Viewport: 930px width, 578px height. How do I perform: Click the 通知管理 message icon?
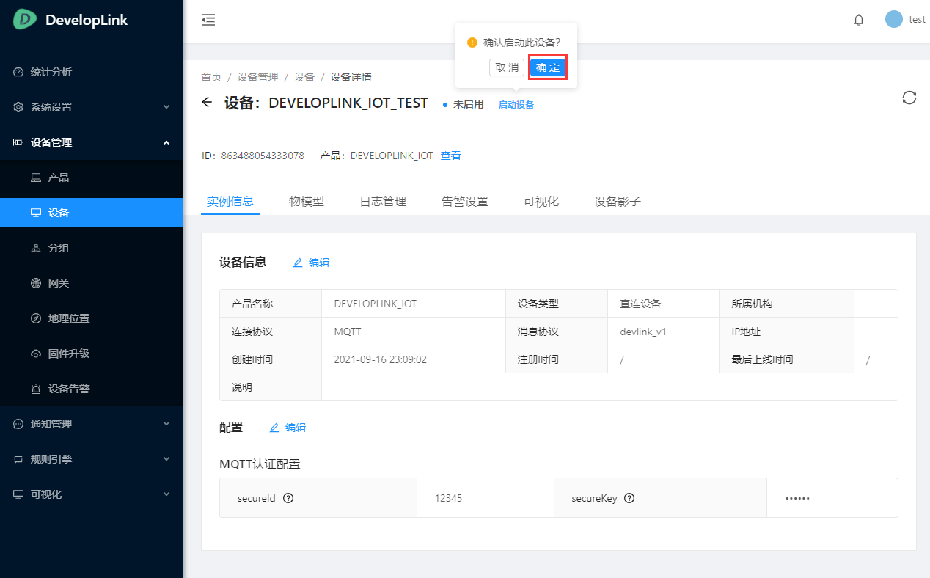(18, 424)
